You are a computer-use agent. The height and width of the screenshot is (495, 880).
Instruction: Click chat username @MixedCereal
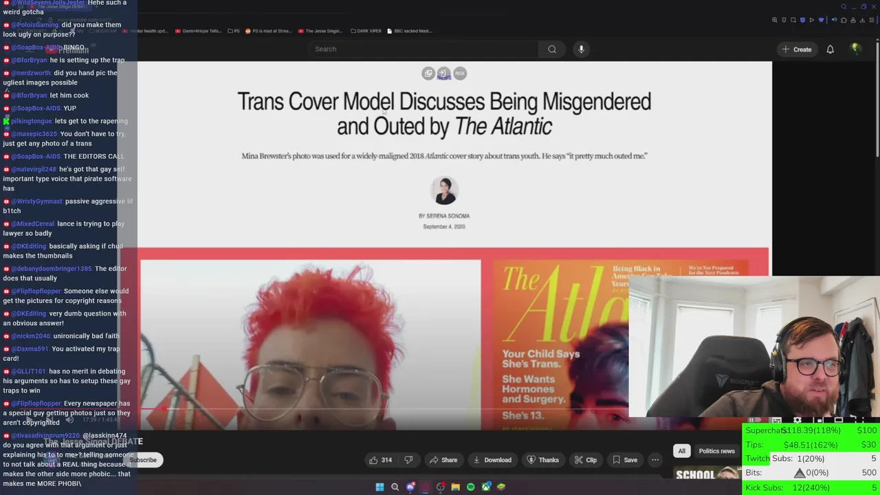pos(32,224)
